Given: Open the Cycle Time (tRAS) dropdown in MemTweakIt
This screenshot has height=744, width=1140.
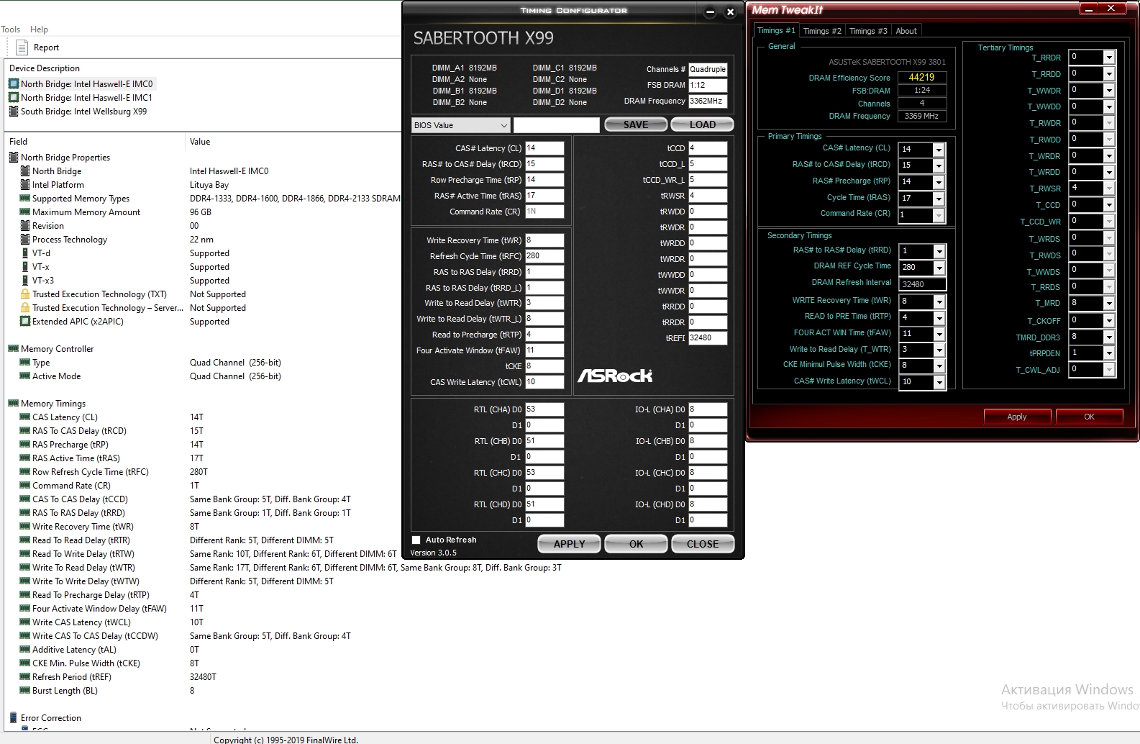Looking at the screenshot, I should click(939, 199).
